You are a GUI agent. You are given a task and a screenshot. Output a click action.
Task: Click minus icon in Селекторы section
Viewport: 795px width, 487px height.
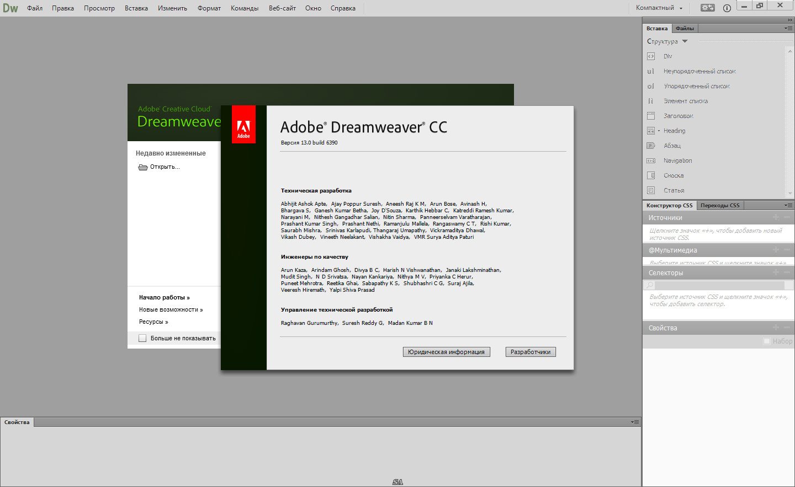(787, 272)
